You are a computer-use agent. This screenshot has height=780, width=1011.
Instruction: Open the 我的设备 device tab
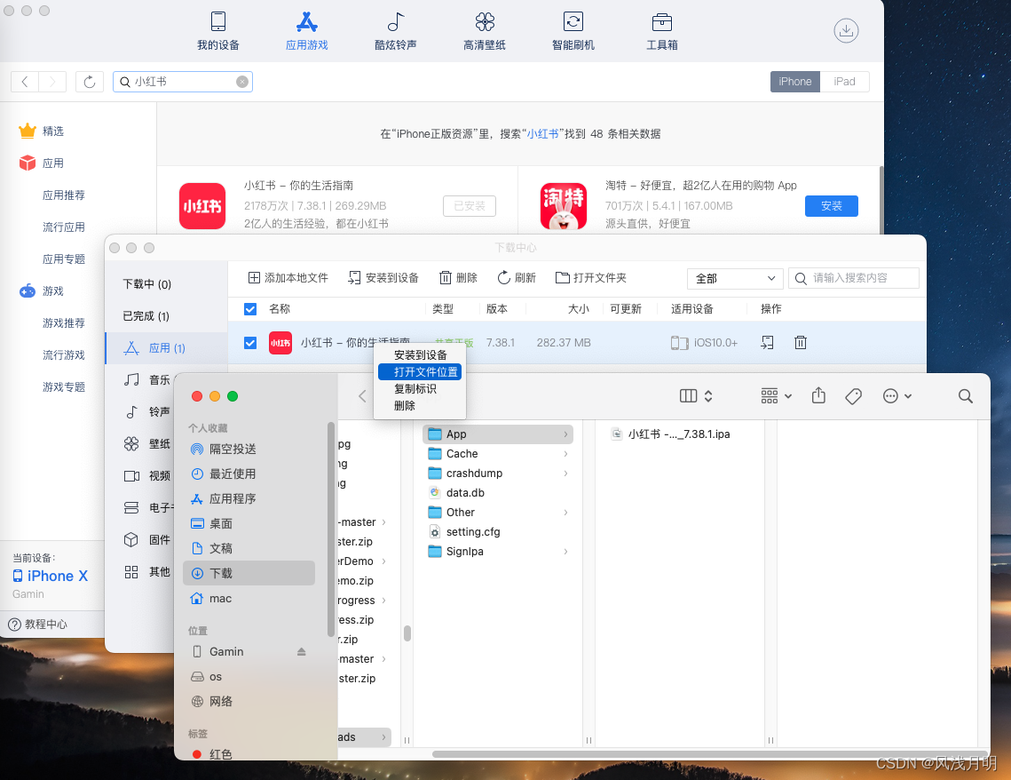click(218, 30)
